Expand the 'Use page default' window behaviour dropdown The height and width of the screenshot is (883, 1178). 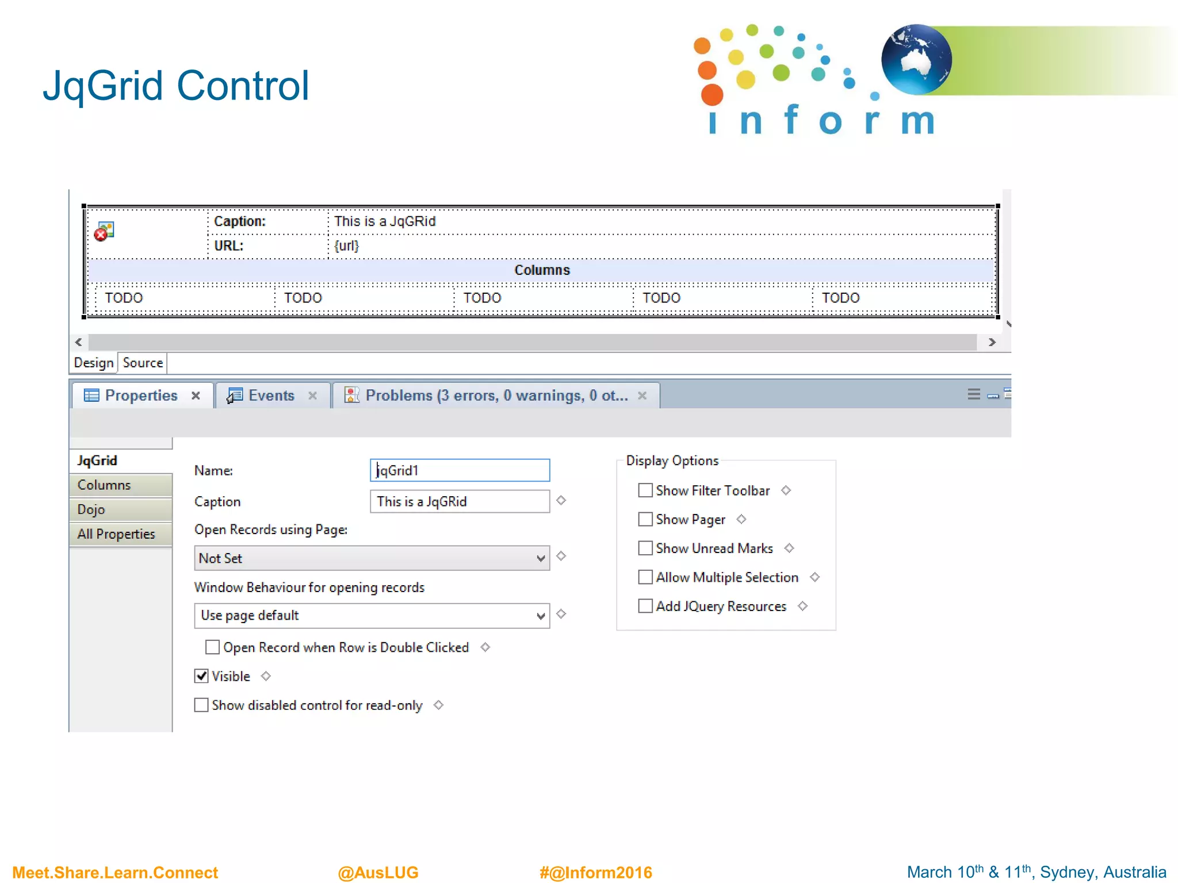click(x=372, y=616)
